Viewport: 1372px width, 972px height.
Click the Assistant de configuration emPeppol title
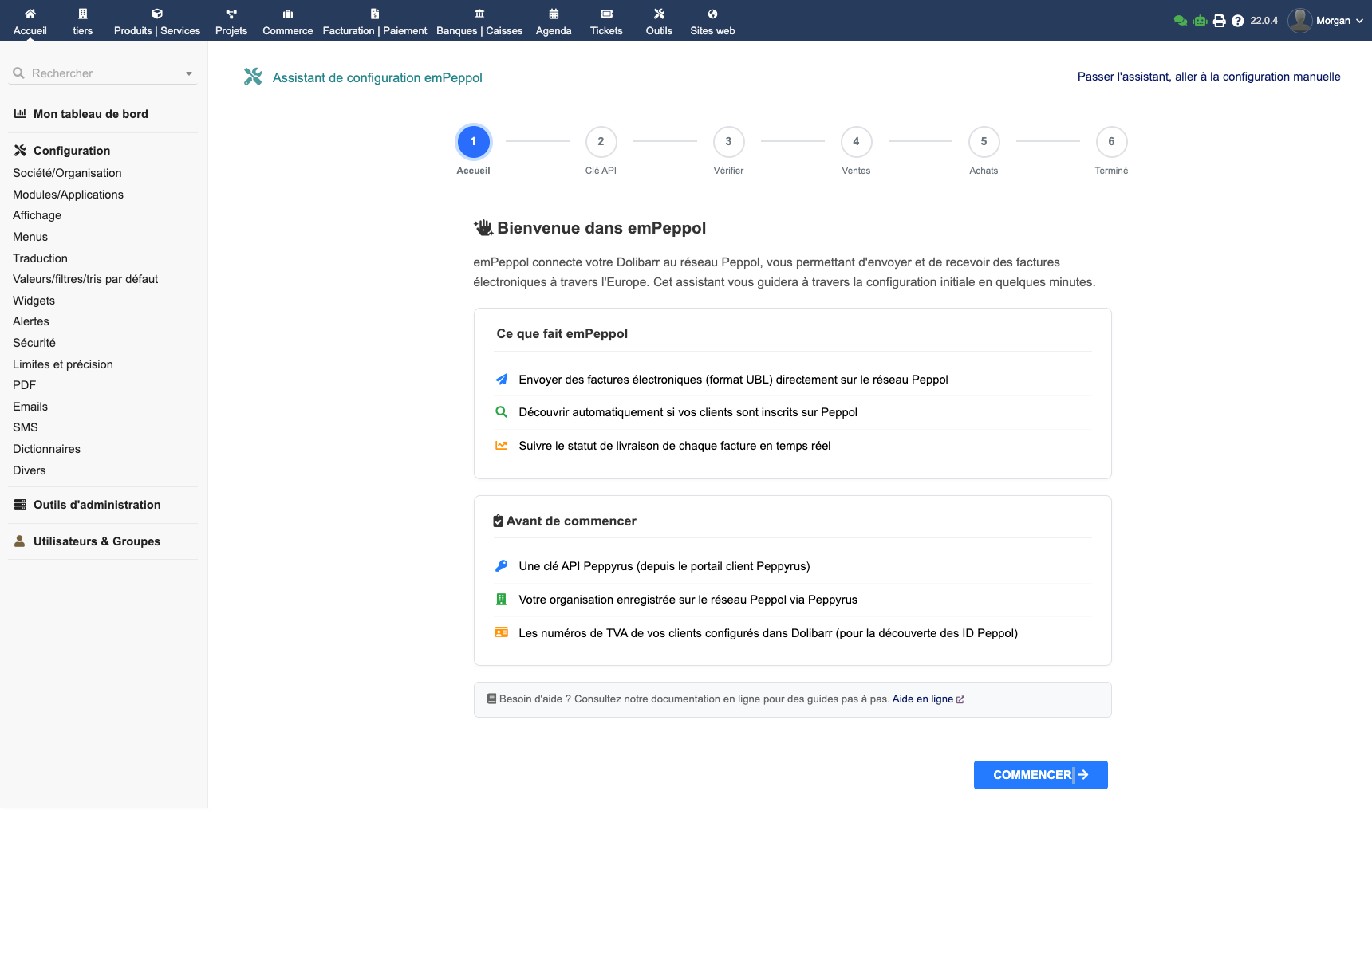click(377, 77)
